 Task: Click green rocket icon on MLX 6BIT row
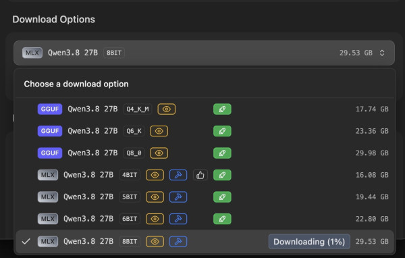point(222,219)
